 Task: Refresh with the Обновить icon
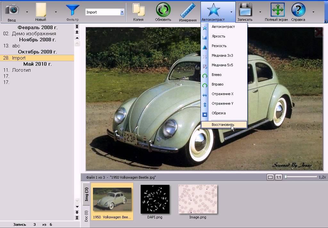pyautogui.click(x=163, y=10)
